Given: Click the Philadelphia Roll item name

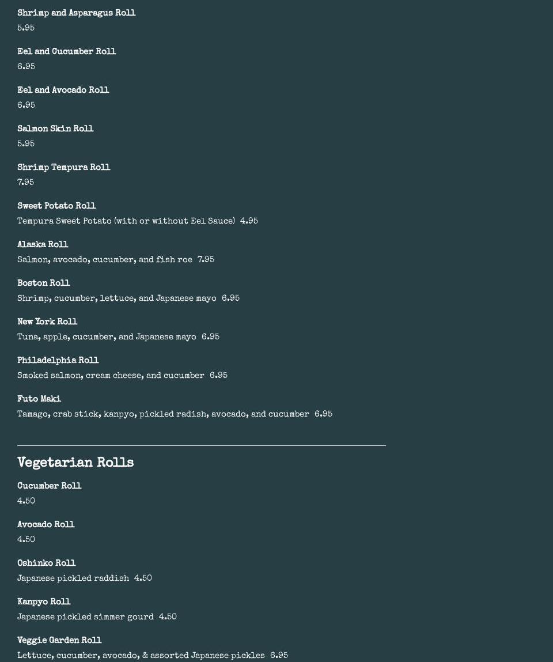Looking at the screenshot, I should click(58, 360).
